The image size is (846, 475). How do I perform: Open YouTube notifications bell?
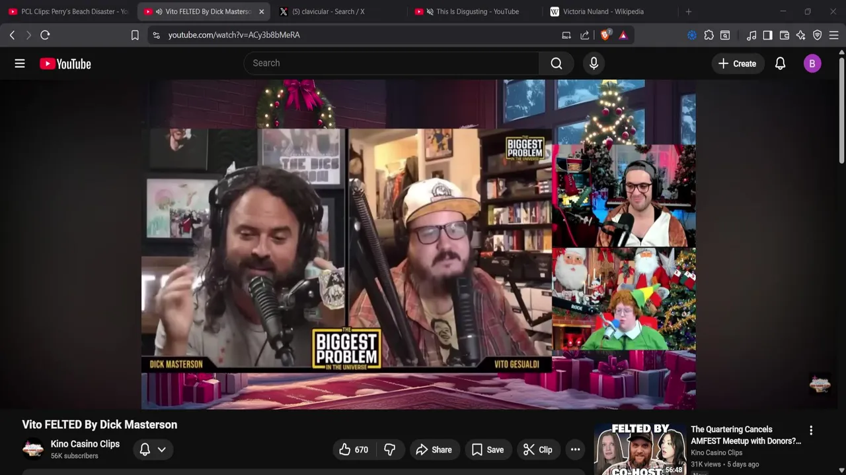(x=780, y=63)
